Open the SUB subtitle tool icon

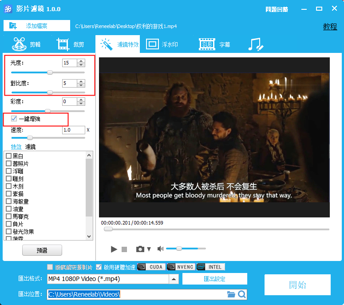[x=207, y=44]
